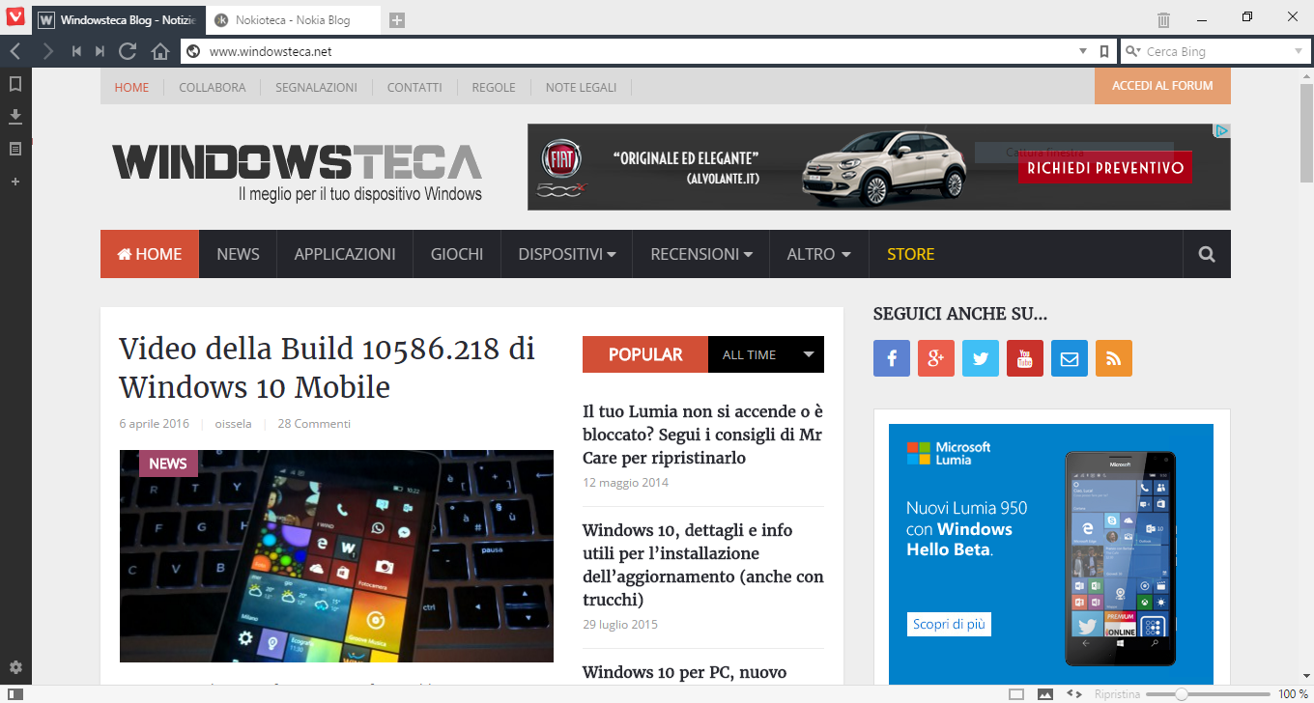This screenshot has width=1314, height=703.
Task: Add a web panel
Action: 15,181
